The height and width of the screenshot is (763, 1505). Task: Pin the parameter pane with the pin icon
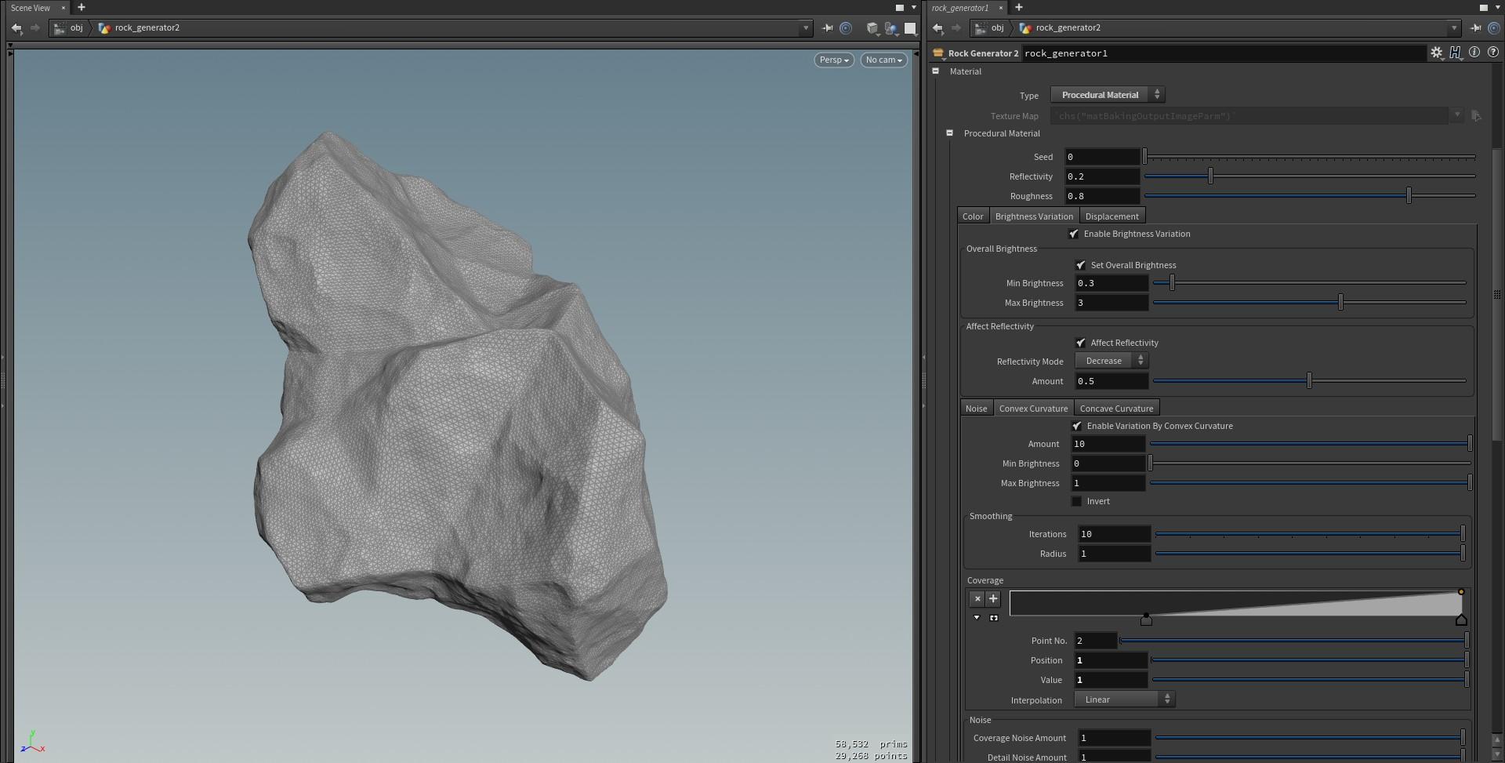click(x=1477, y=27)
